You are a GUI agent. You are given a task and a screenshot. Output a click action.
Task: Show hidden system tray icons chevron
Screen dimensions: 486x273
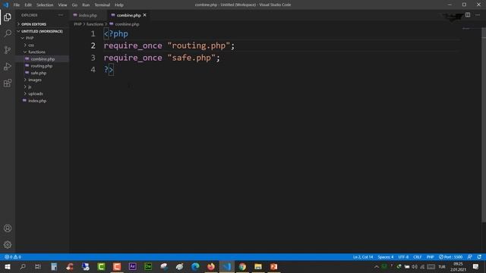point(377,266)
